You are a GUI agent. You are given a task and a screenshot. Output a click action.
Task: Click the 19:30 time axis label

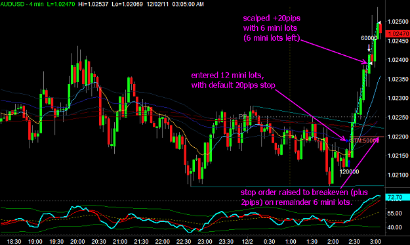tap(56, 241)
